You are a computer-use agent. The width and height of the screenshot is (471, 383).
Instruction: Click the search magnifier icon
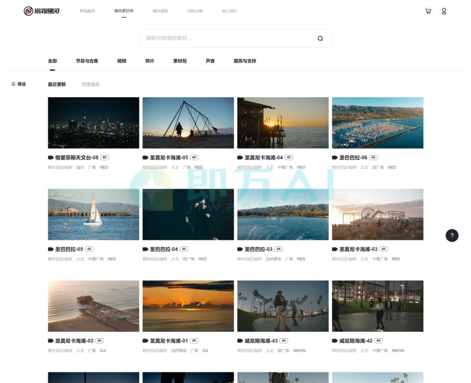320,38
